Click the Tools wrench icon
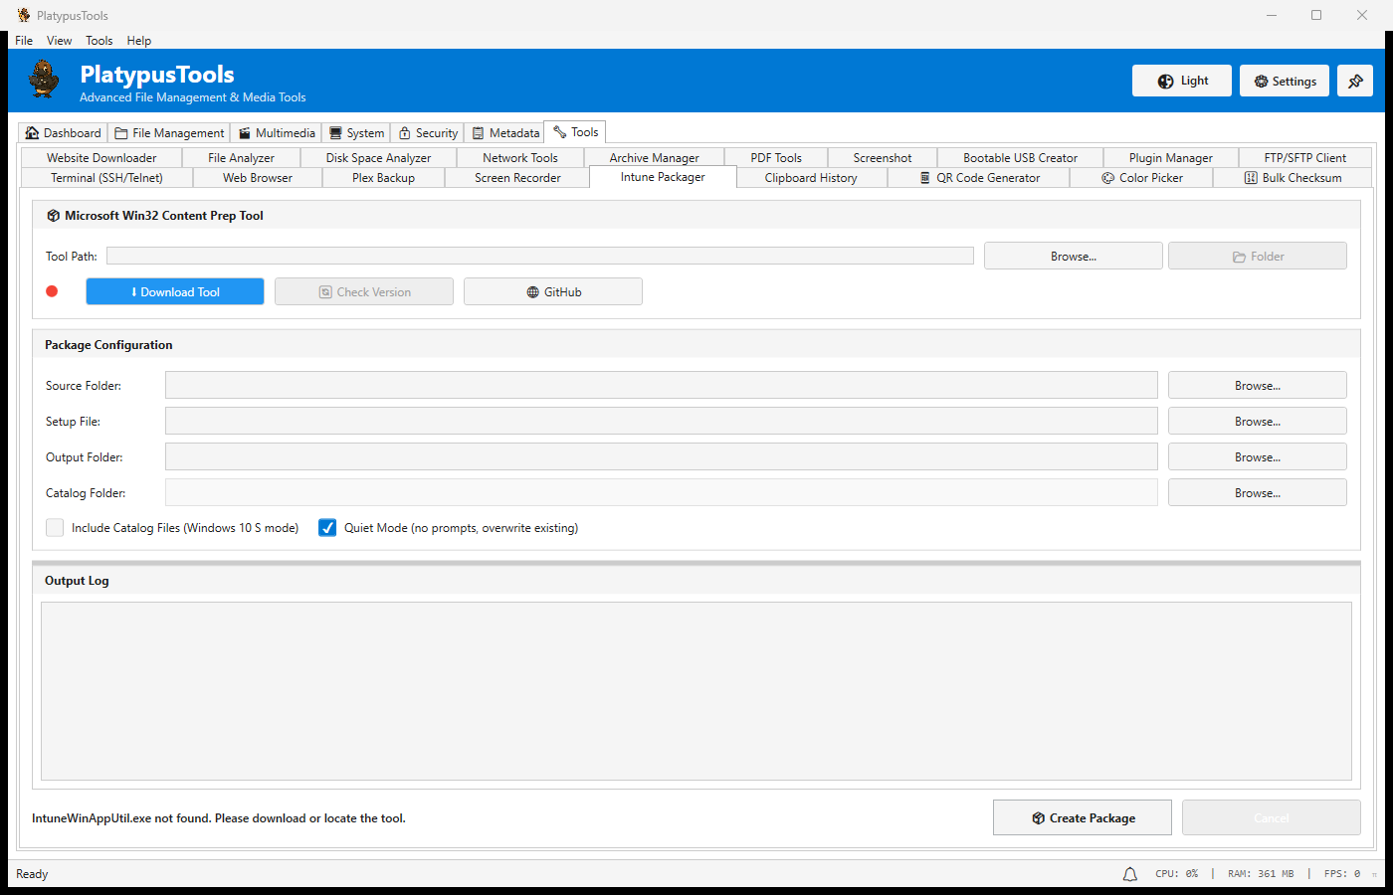Image resolution: width=1393 pixels, height=895 pixels. pyautogui.click(x=560, y=131)
